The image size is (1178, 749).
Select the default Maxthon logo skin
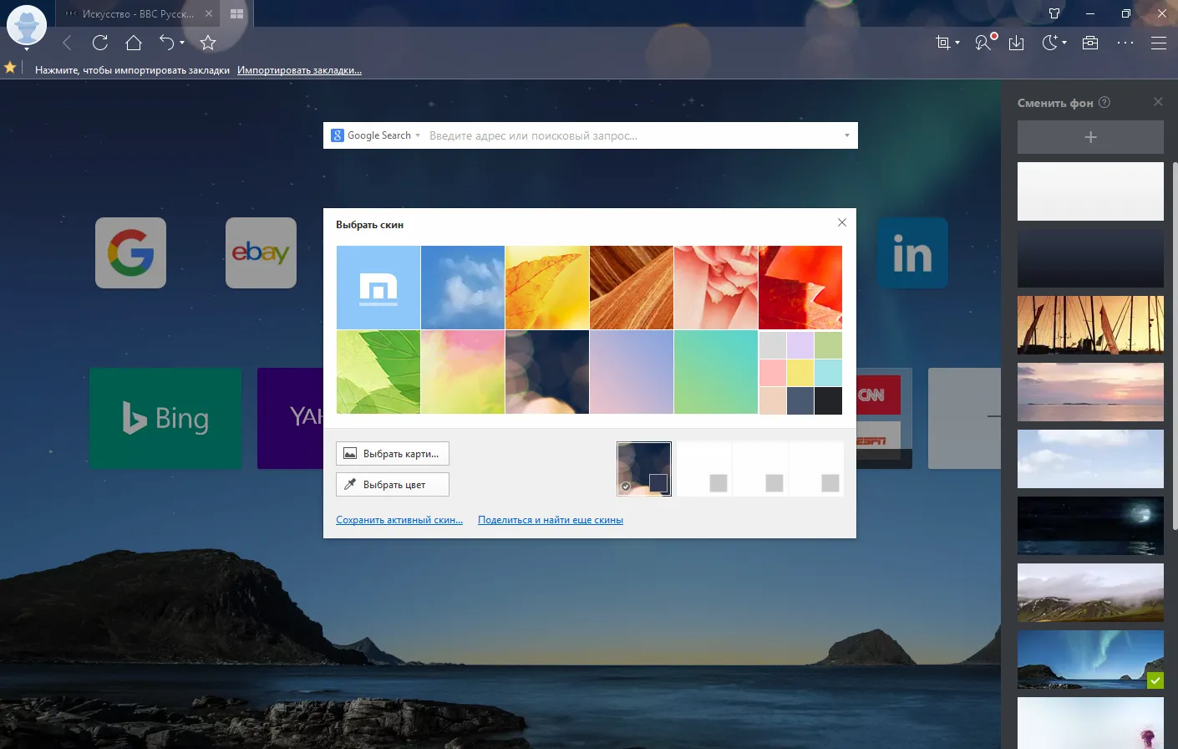(x=378, y=288)
